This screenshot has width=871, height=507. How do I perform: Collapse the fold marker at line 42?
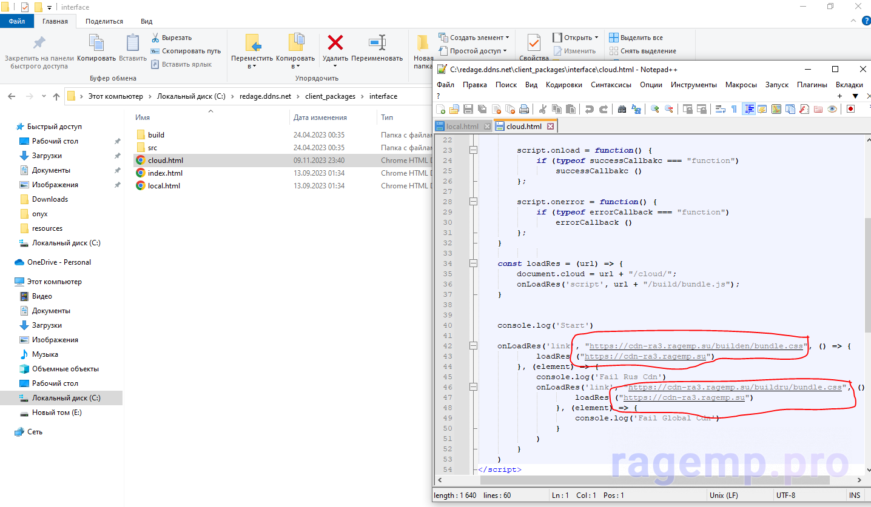click(x=473, y=346)
